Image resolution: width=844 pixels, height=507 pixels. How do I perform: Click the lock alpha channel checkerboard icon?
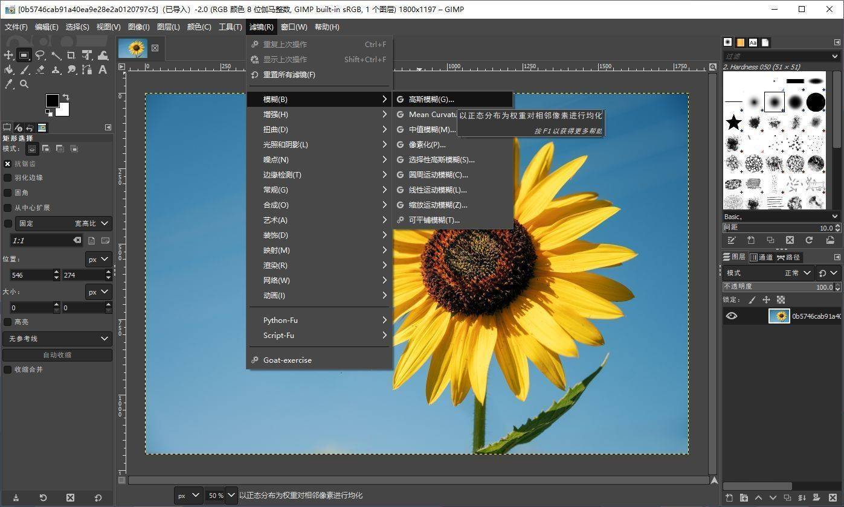(781, 300)
